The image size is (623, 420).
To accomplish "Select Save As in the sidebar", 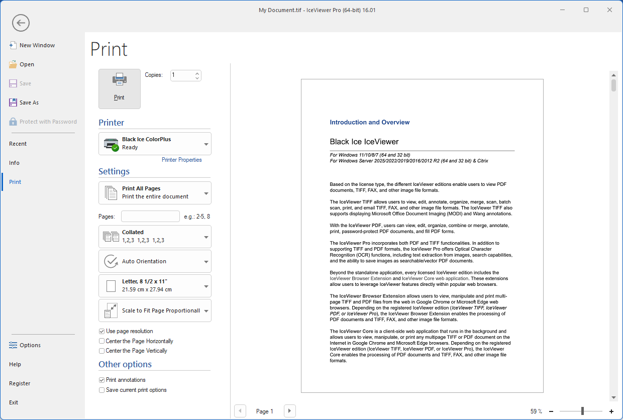I will 29,102.
